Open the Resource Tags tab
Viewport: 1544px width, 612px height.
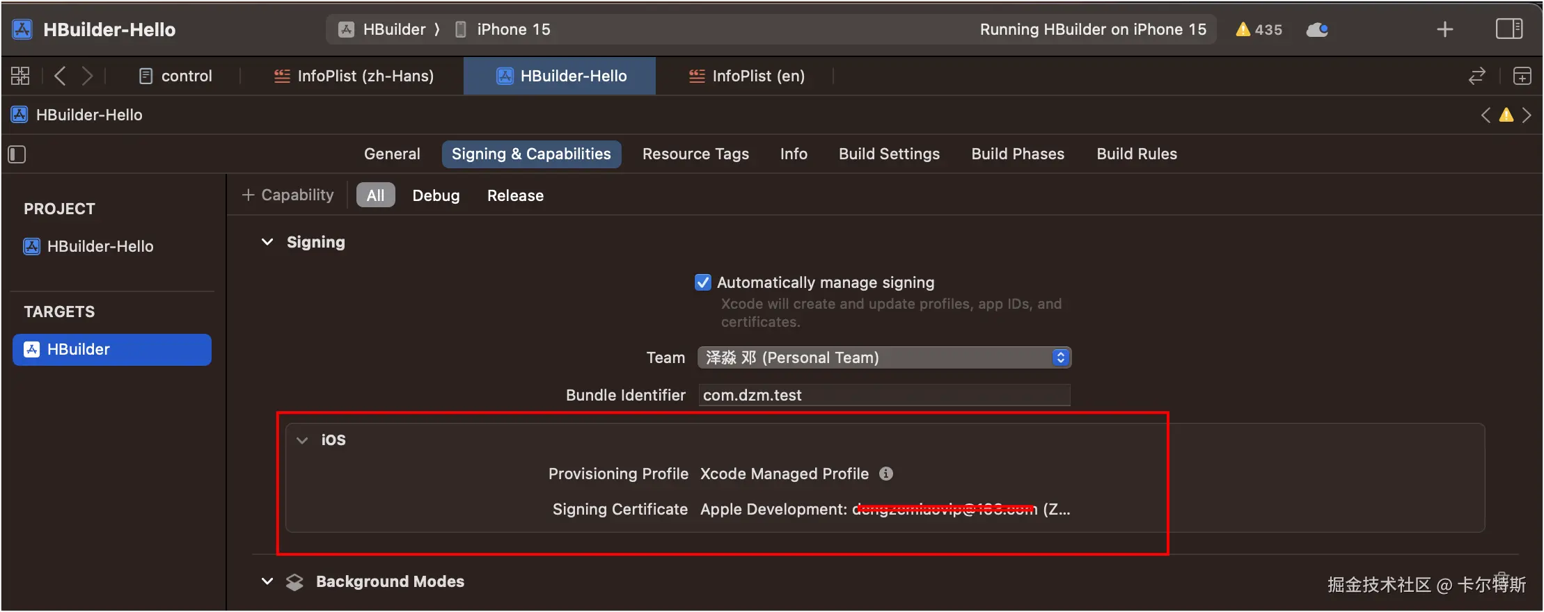point(695,154)
